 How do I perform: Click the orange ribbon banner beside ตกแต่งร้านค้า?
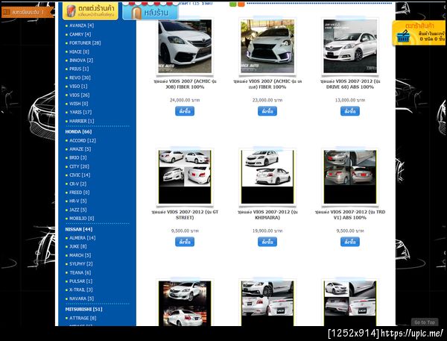(28, 12)
